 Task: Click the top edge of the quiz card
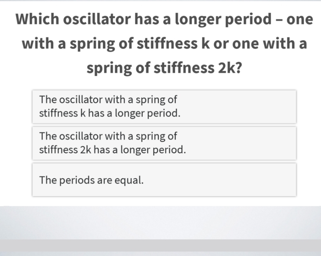(x=160, y=3)
